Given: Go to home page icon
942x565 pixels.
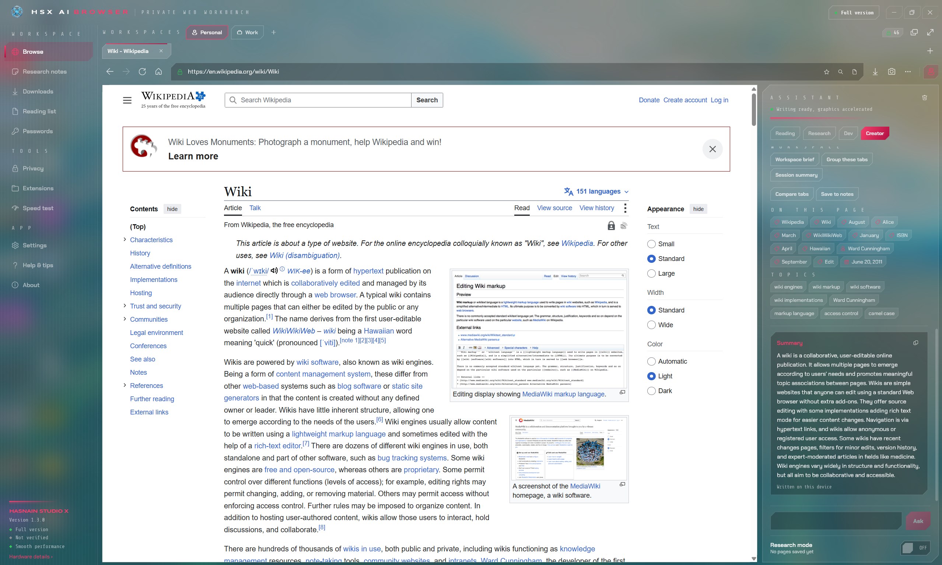Looking at the screenshot, I should coord(158,71).
